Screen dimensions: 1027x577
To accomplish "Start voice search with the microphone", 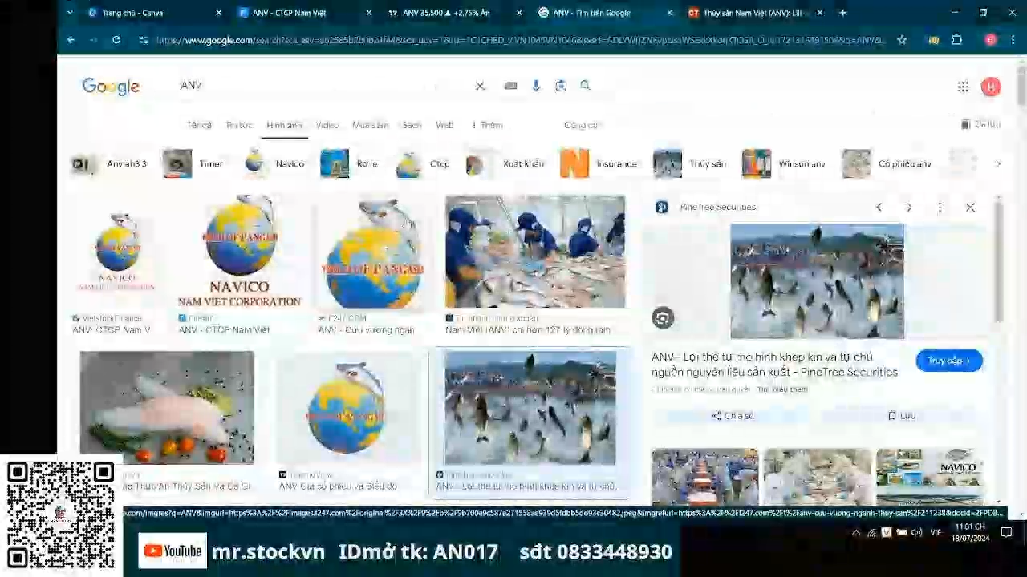I will pyautogui.click(x=536, y=86).
